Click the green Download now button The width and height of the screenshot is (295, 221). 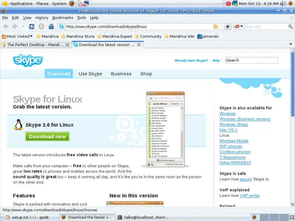click(48, 136)
